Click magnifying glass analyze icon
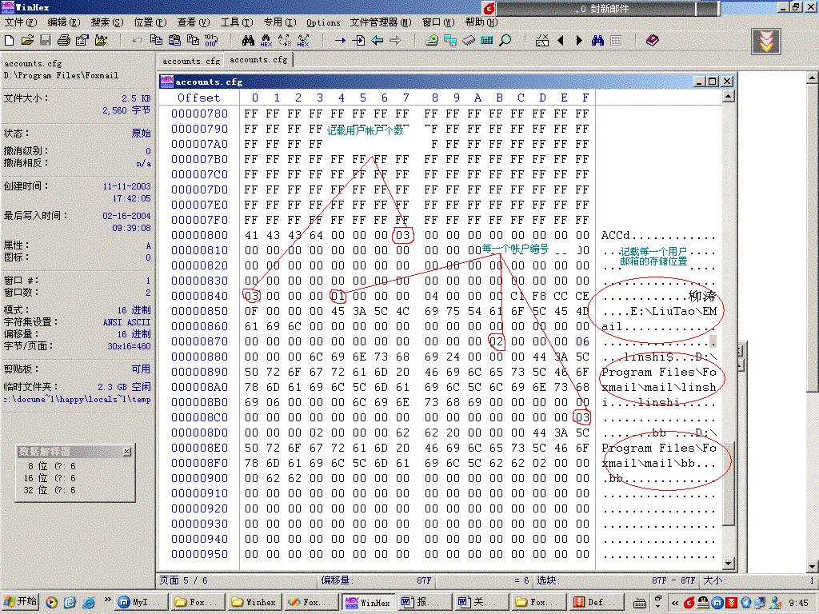This screenshot has height=614, width=819. click(505, 40)
